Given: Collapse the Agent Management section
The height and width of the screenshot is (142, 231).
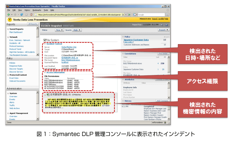Looking at the screenshot, I should (8, 113).
